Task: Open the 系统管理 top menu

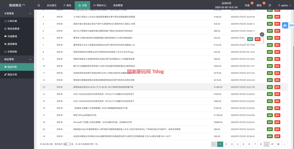Action: pos(118,5)
